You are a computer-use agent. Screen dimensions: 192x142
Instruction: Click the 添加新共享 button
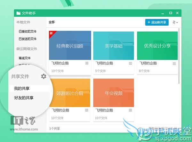157,22
